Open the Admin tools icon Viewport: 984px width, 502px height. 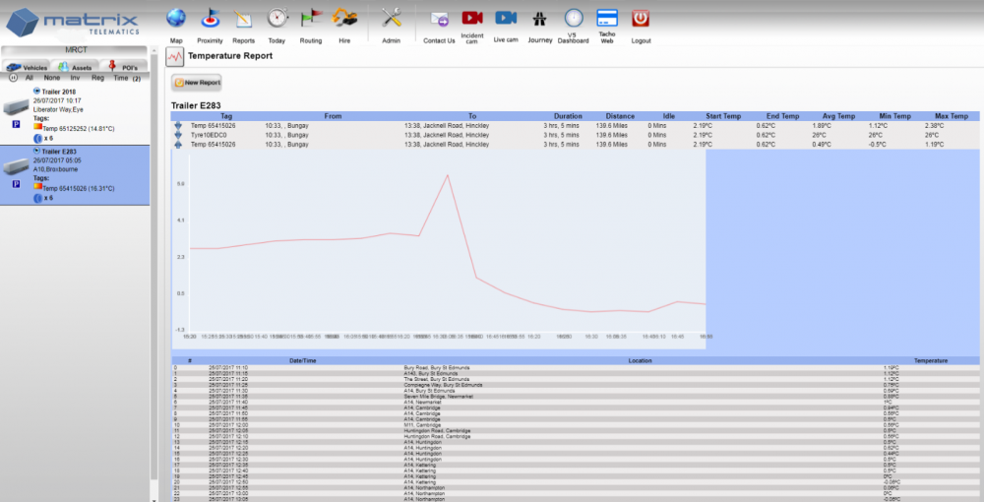392,18
